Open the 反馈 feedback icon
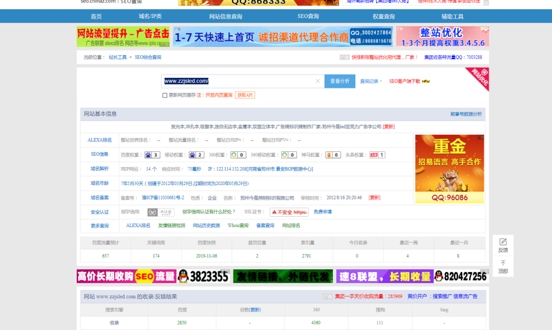The image size is (552, 330). coord(503,245)
